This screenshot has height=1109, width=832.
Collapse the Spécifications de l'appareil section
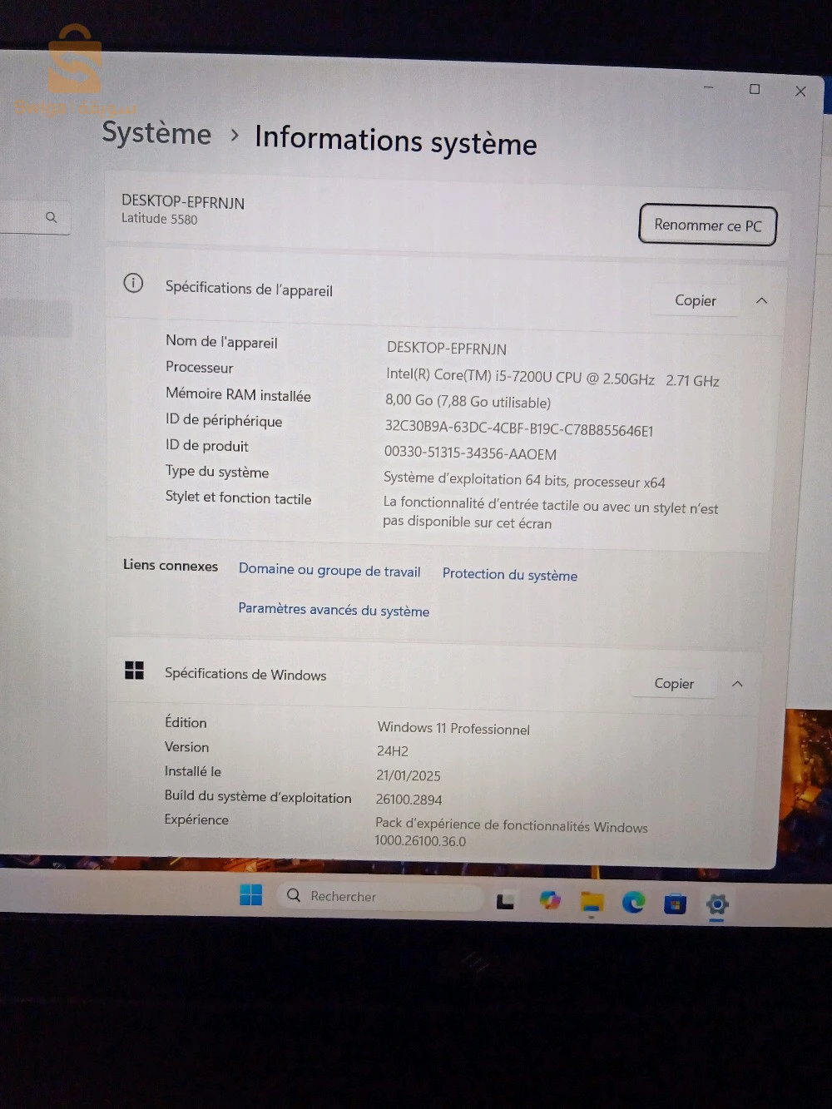761,301
